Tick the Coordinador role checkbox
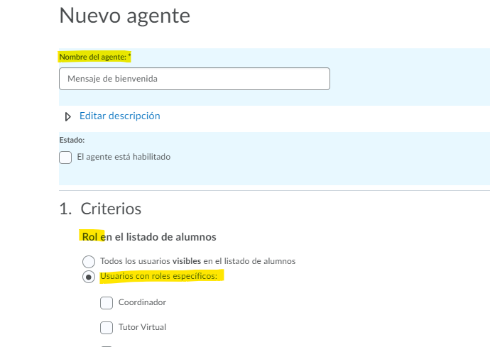Screen dimensions: 490x347 [107, 303]
